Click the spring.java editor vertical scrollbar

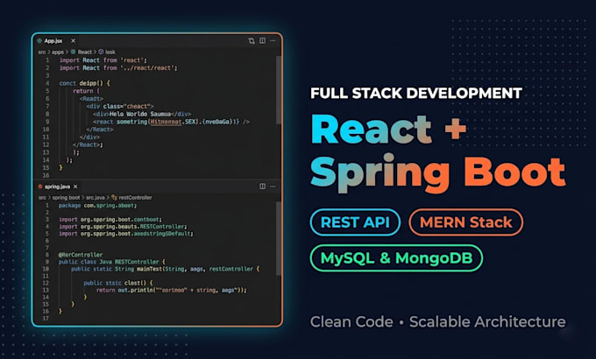(278, 238)
